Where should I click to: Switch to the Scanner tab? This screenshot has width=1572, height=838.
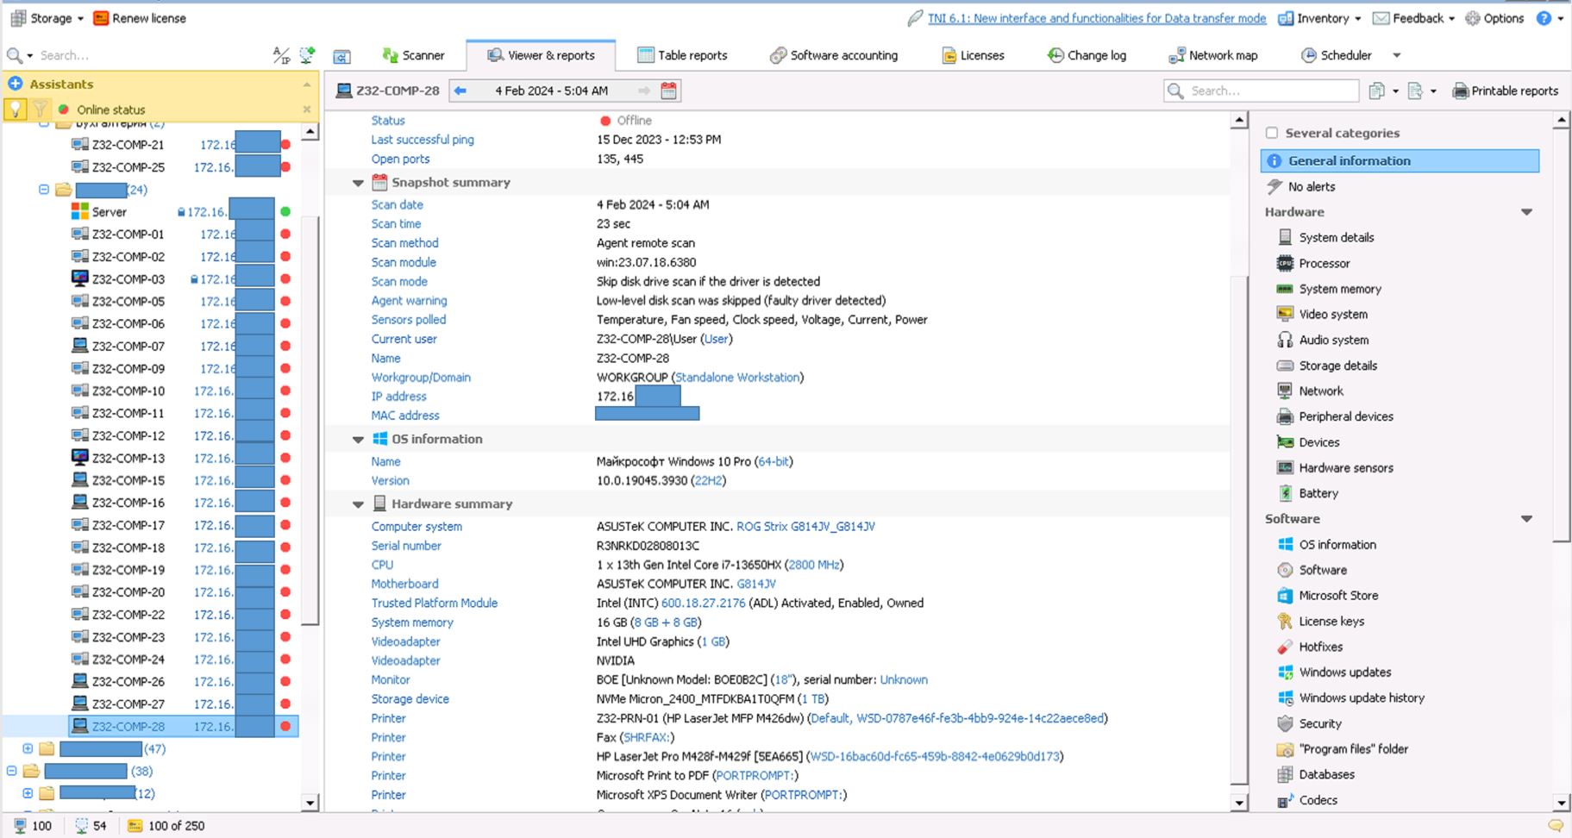413,55
